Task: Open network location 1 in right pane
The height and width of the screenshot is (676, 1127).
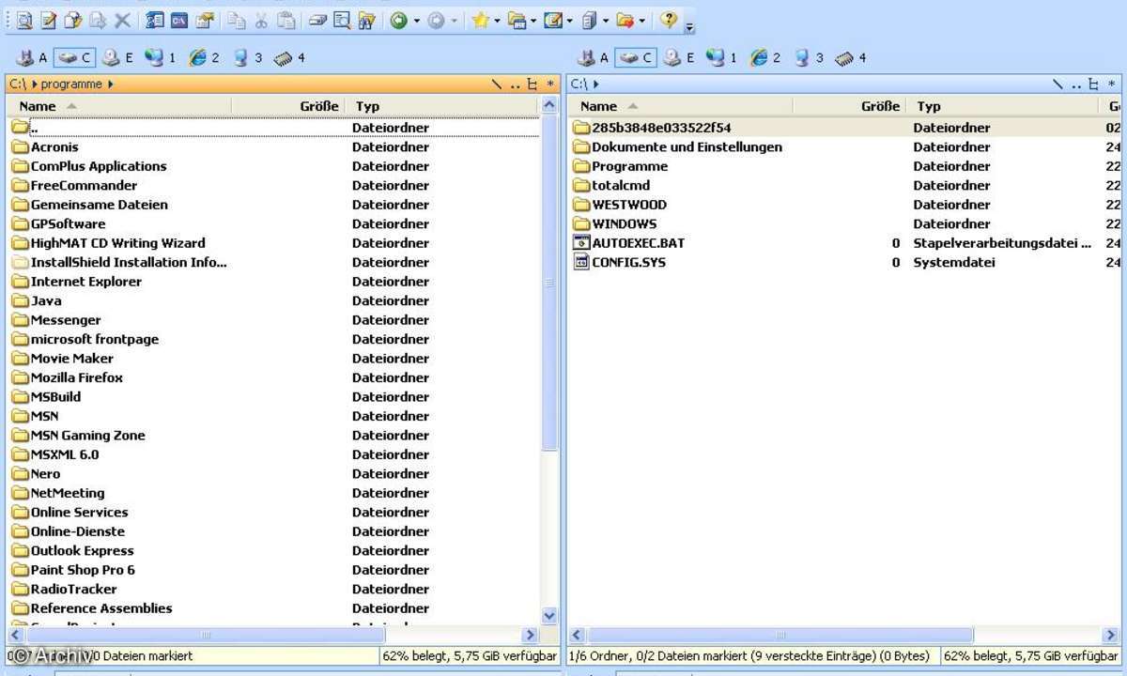Action: pos(722,58)
